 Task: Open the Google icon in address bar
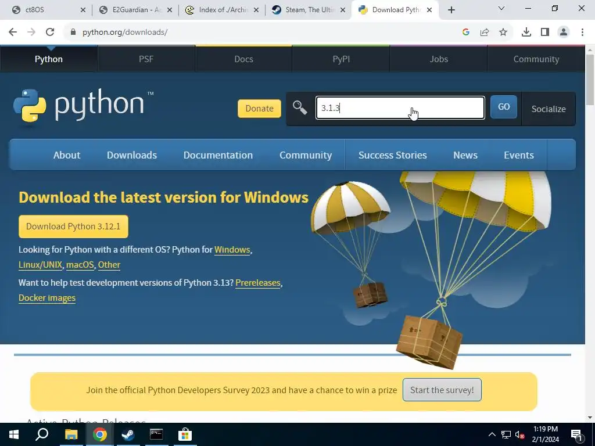[466, 33]
